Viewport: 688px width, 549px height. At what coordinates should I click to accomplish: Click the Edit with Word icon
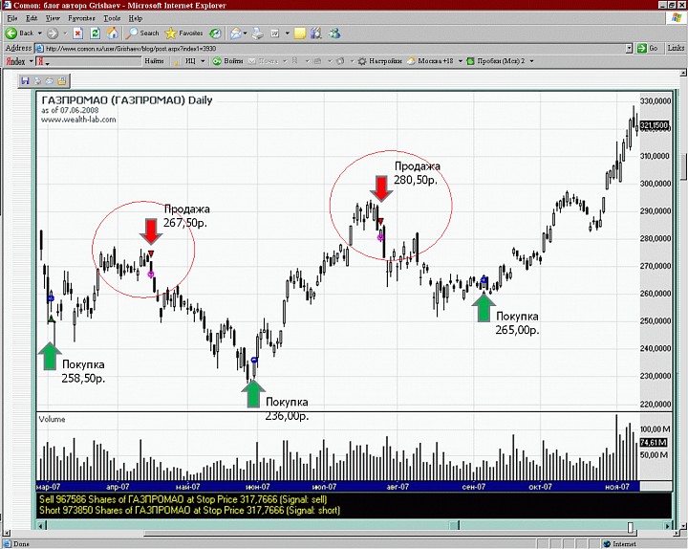(x=275, y=33)
